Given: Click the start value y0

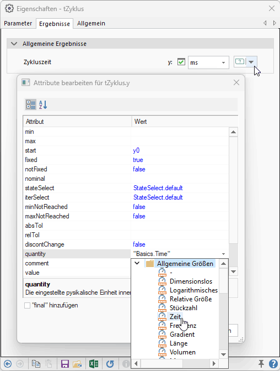Looking at the screenshot, I should 136,150.
